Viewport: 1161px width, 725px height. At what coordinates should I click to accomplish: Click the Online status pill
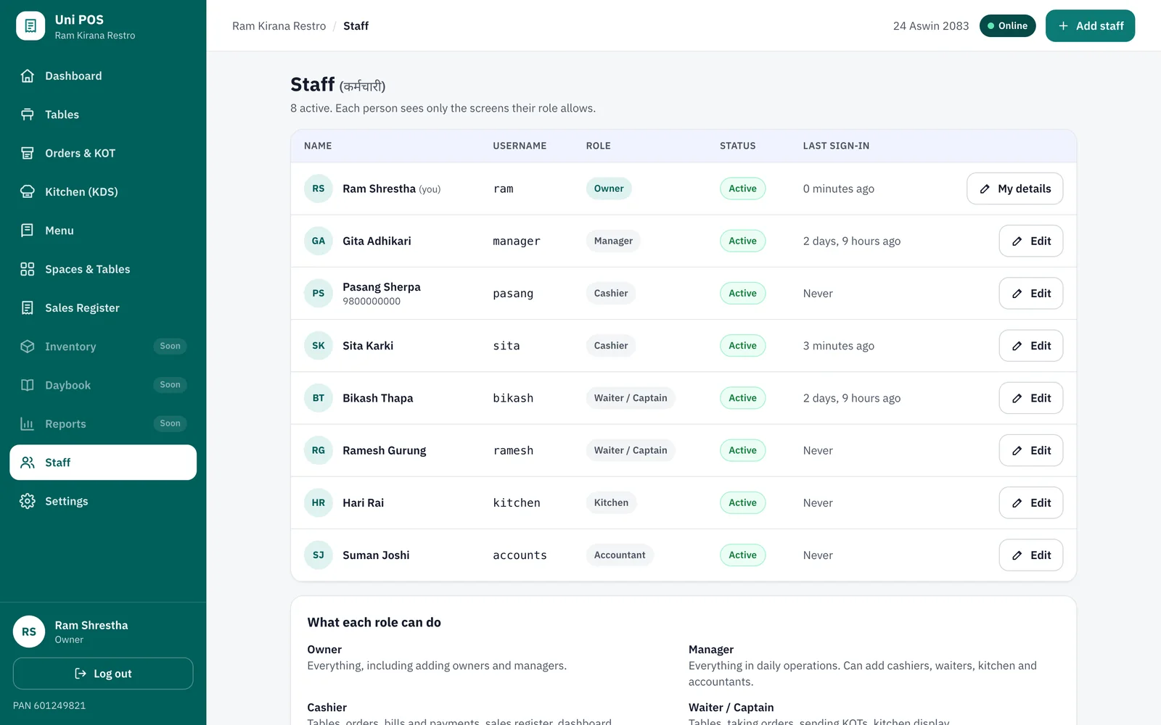tap(1007, 26)
